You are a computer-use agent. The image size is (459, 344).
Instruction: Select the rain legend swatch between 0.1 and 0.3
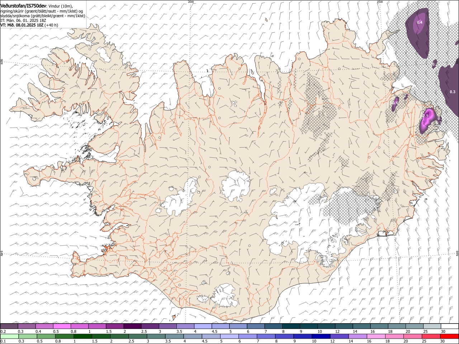tap(9, 336)
